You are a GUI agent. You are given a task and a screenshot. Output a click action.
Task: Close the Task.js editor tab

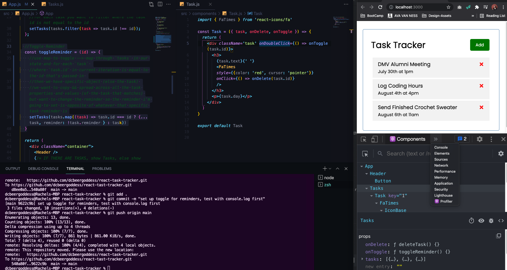(x=210, y=4)
